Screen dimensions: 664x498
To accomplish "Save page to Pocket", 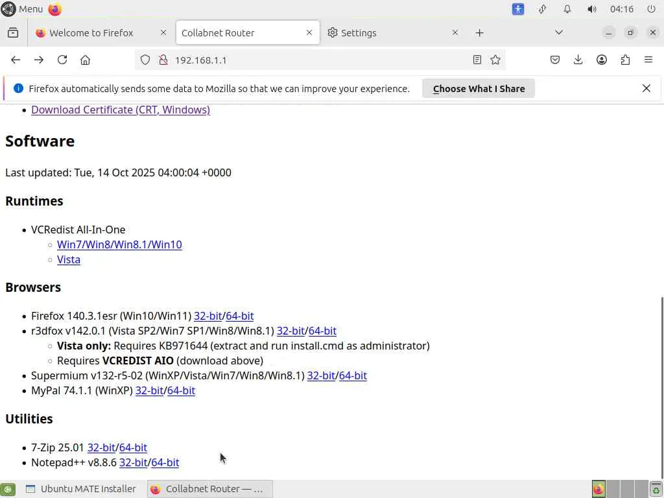I will [x=555, y=60].
